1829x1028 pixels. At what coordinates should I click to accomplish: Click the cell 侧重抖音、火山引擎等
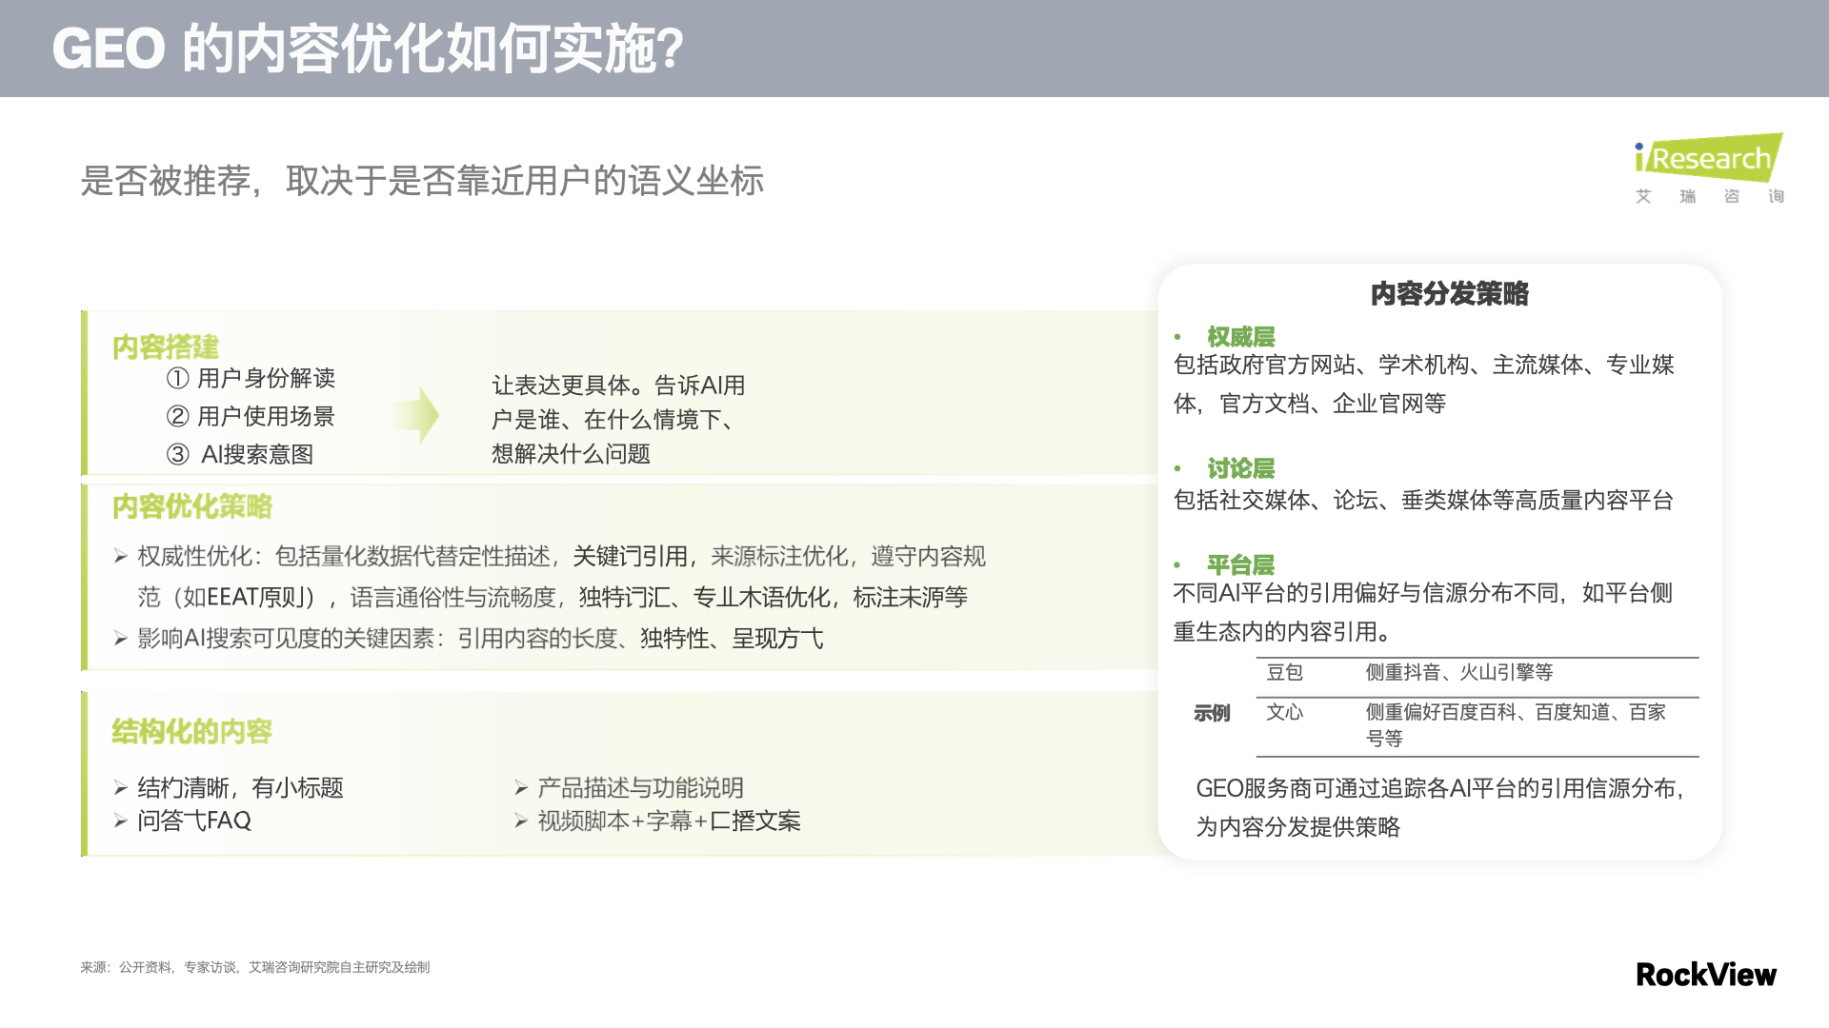[x=1459, y=672]
